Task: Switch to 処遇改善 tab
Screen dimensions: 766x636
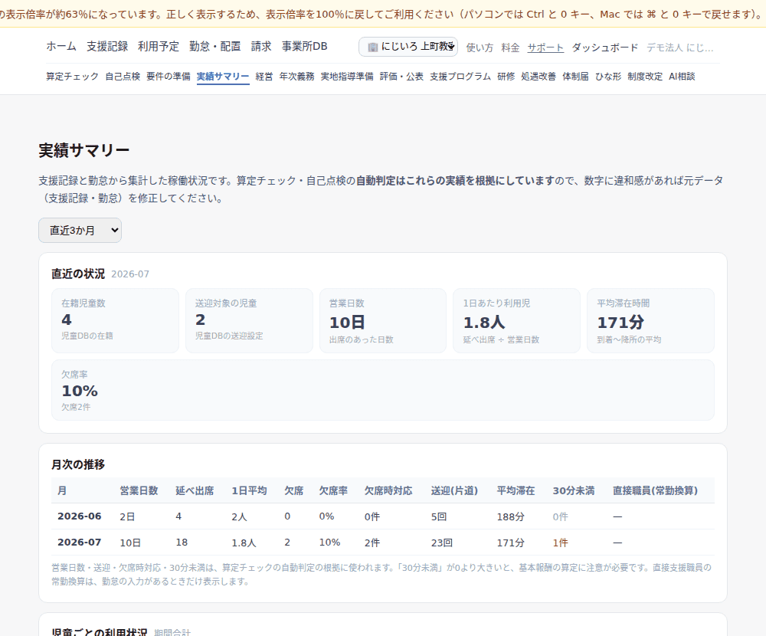Action: pos(538,77)
